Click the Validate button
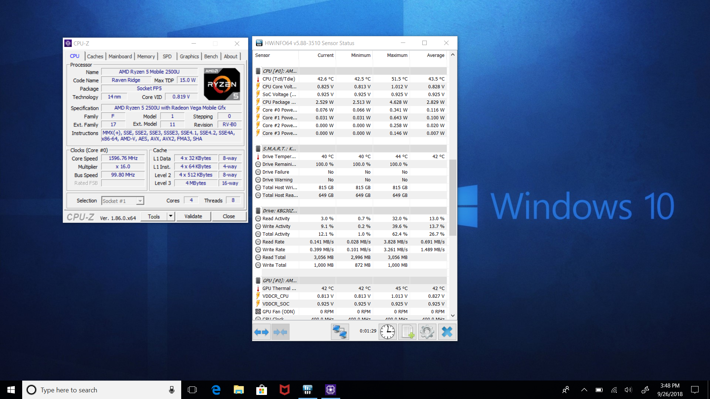The image size is (710, 399). 193,216
